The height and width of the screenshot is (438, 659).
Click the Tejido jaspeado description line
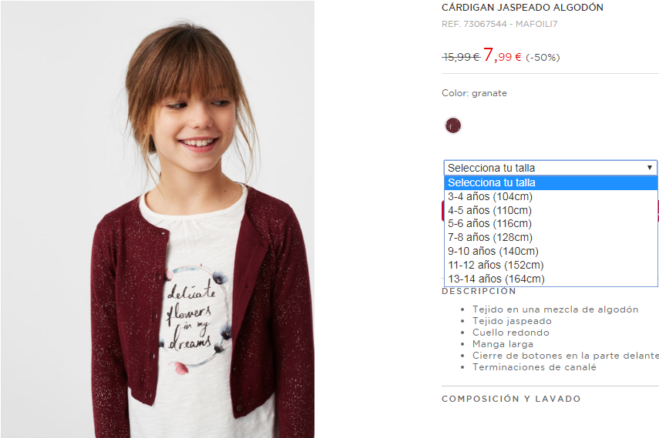coord(512,321)
